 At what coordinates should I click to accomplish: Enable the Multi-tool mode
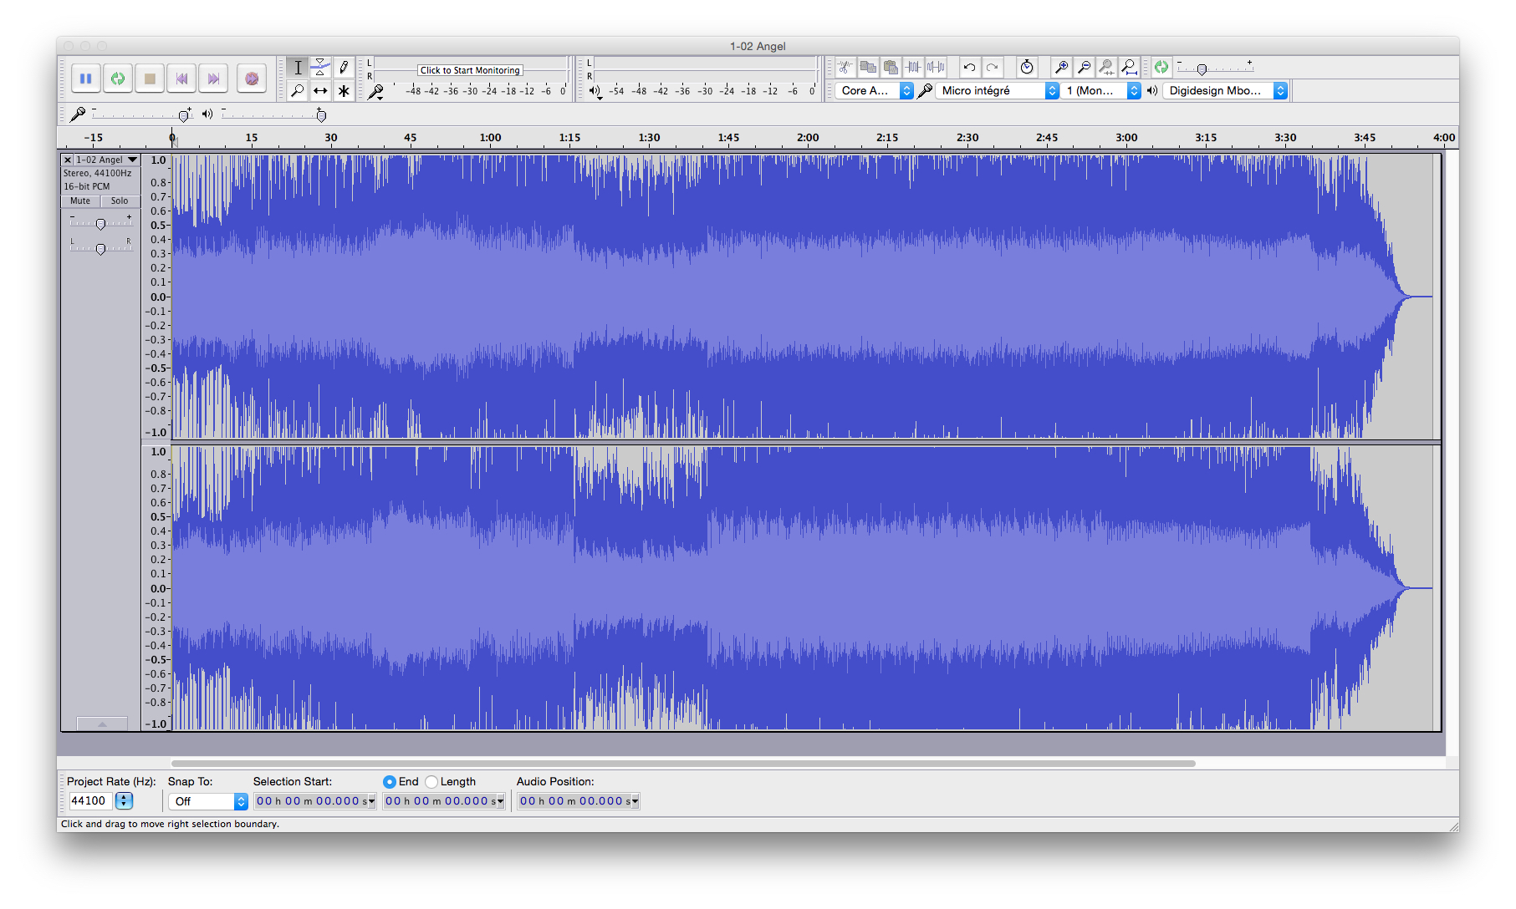coord(344,91)
